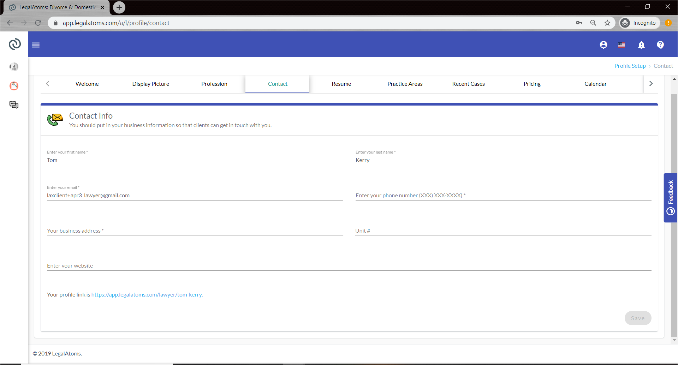678x365 pixels.
Task: Focus the business address field
Action: coord(195,231)
